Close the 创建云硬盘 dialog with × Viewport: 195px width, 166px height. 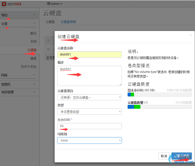[x=191, y=35]
